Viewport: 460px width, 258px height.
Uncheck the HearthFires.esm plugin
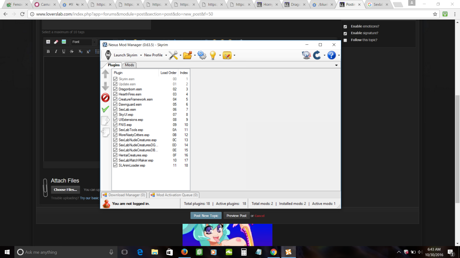tap(115, 94)
